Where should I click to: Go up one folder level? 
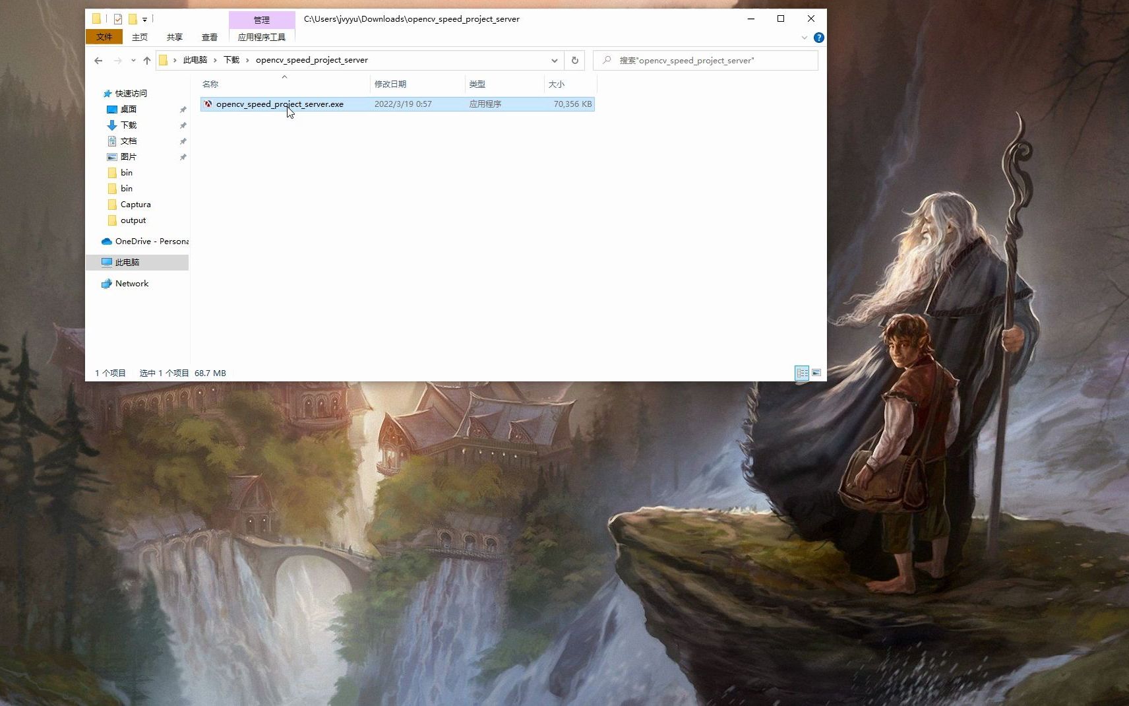click(146, 61)
